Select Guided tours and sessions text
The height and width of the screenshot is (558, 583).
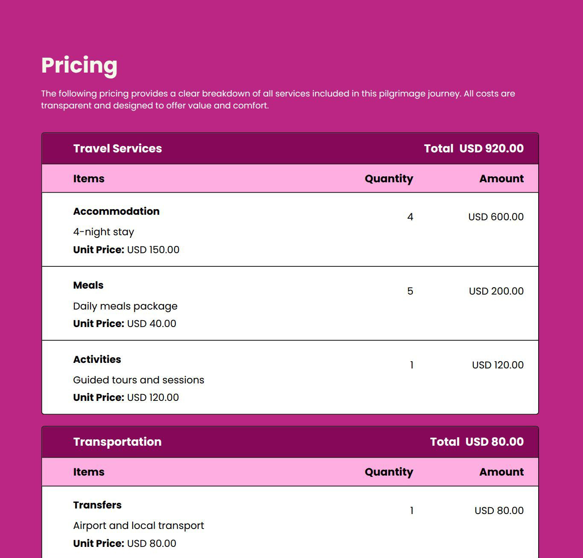(x=138, y=380)
